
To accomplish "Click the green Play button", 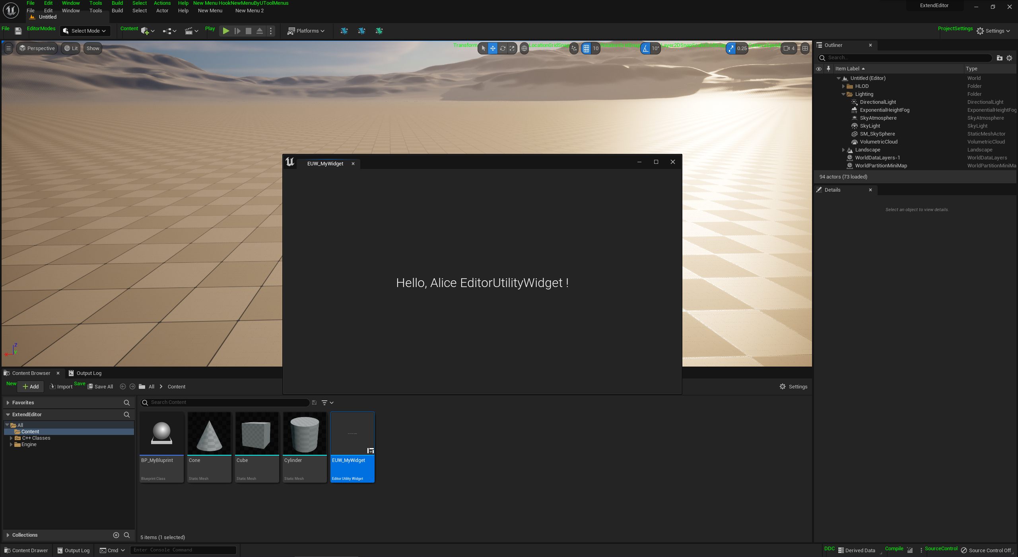I will click(225, 31).
